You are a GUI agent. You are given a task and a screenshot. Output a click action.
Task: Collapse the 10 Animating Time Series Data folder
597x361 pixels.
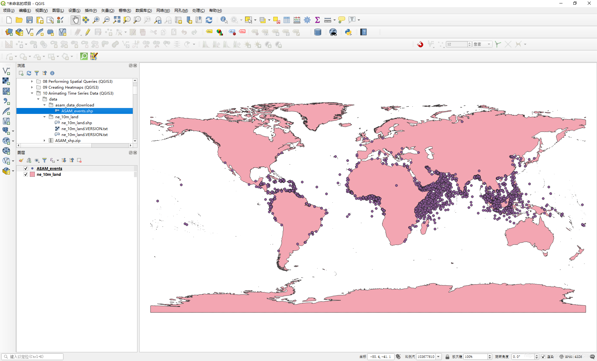pyautogui.click(x=32, y=93)
